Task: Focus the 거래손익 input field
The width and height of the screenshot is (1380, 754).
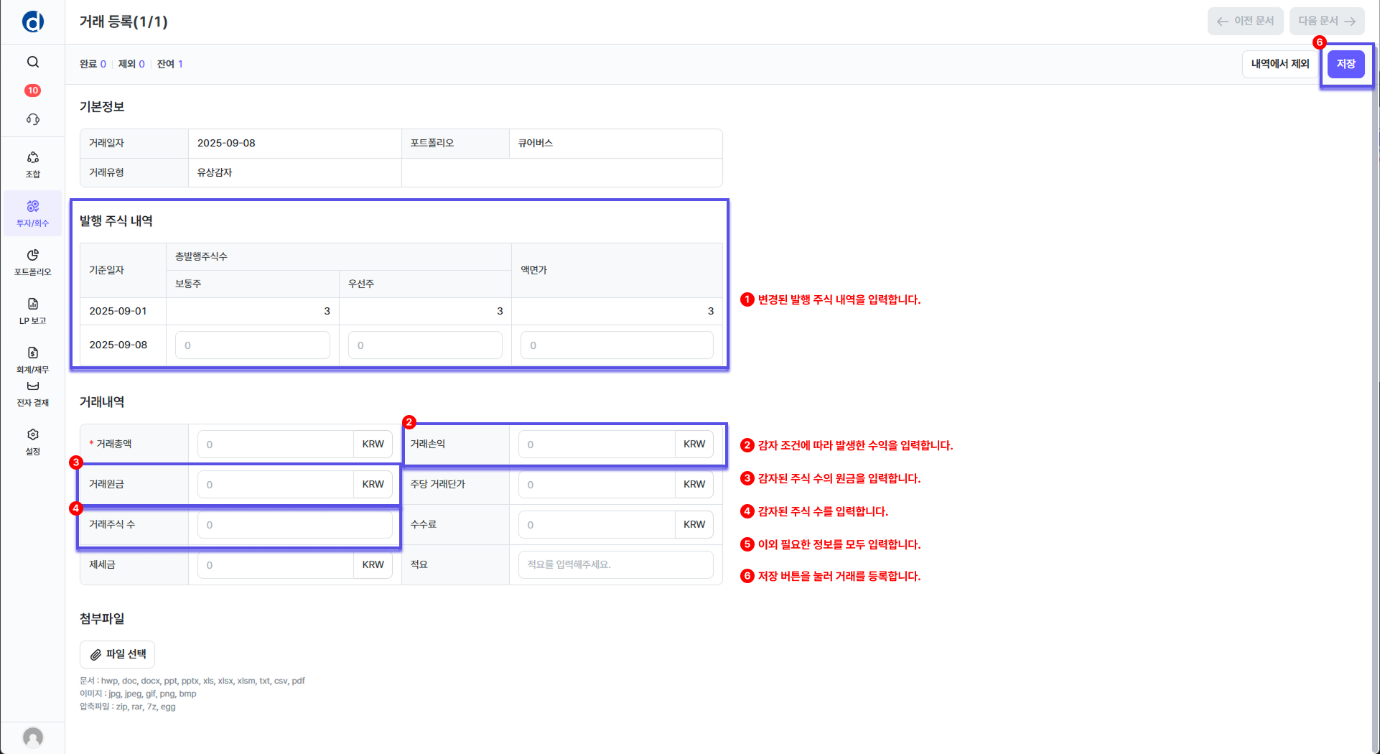Action: [x=596, y=445]
